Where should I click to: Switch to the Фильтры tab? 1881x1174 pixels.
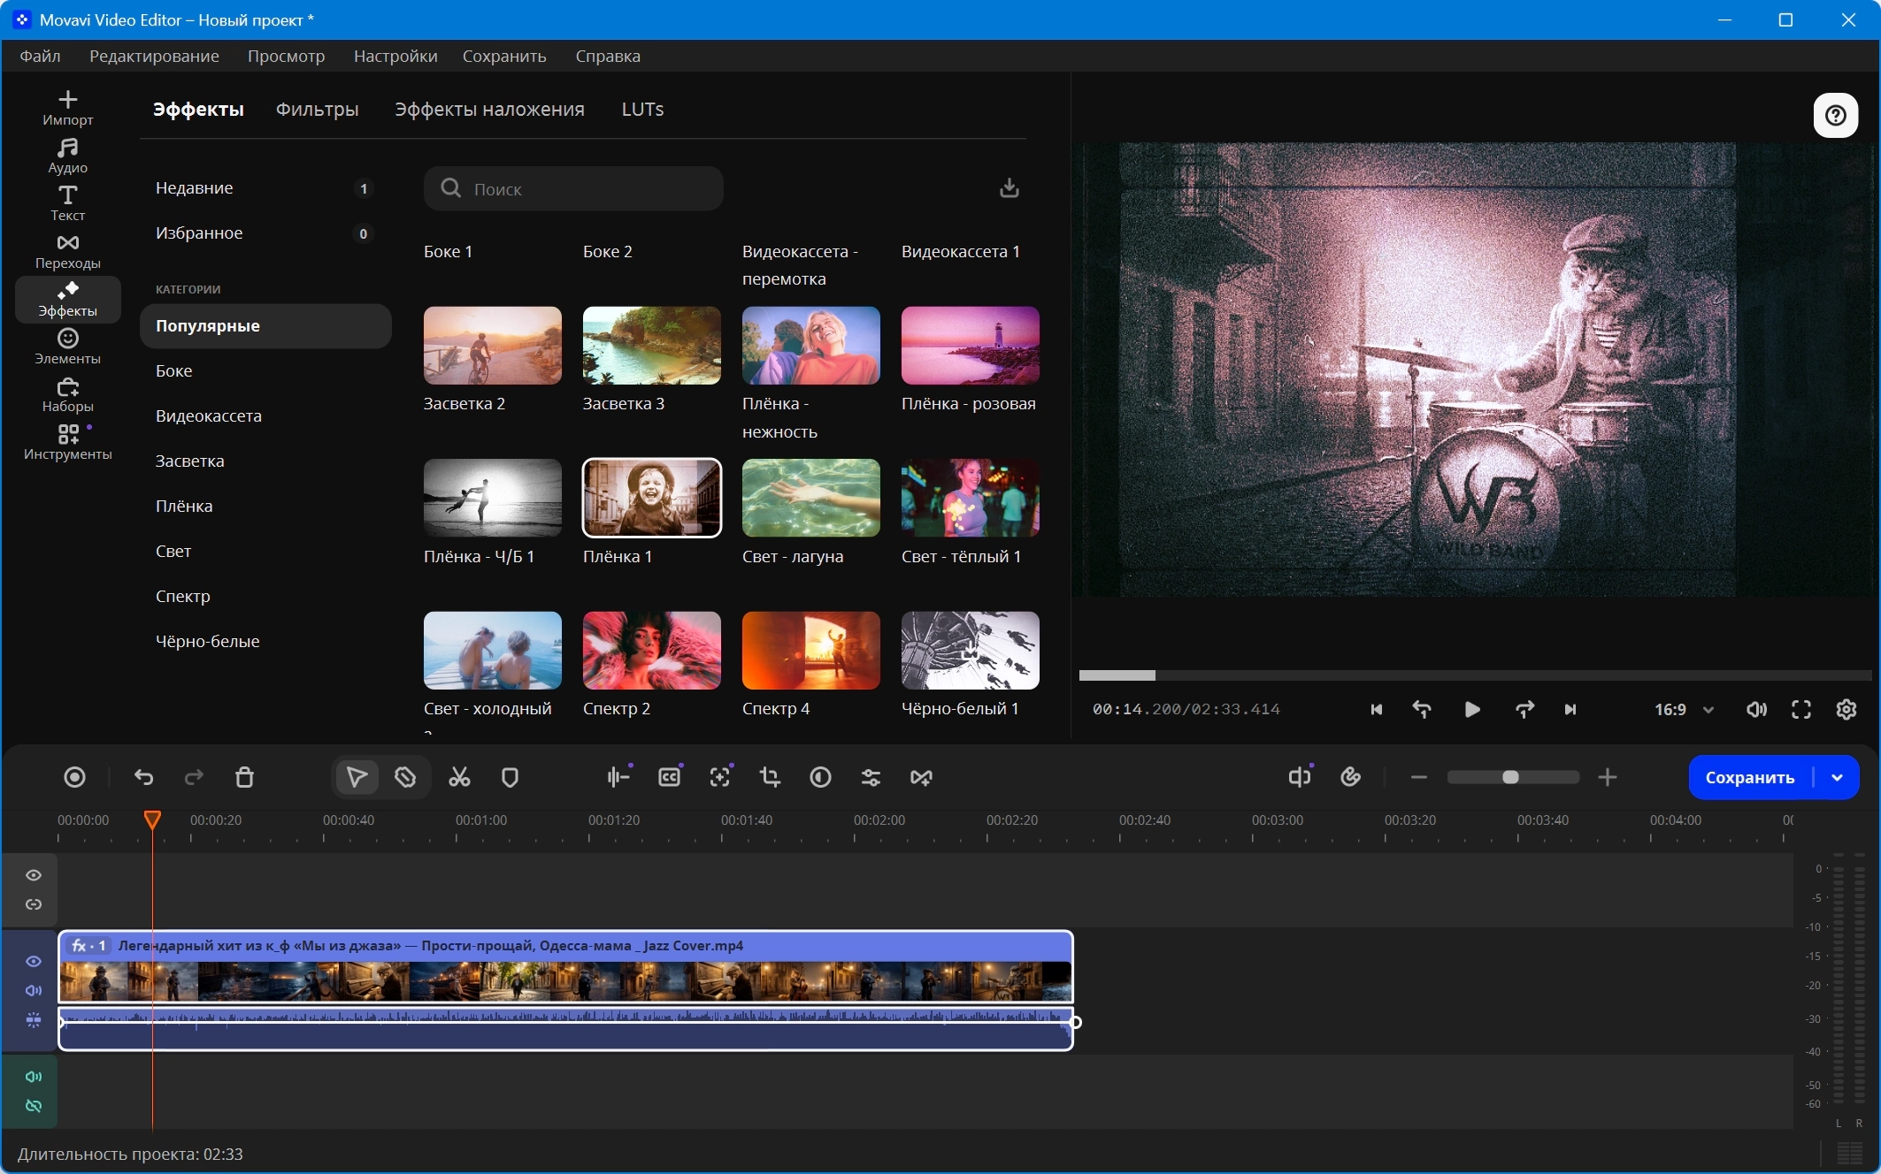coord(317,109)
